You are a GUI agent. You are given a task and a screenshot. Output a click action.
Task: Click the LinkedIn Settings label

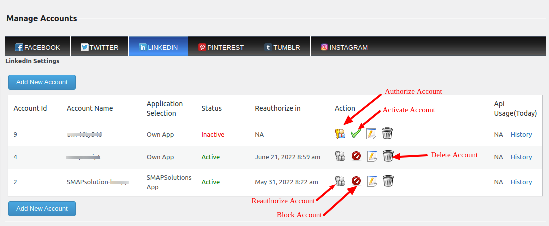pyautogui.click(x=32, y=61)
